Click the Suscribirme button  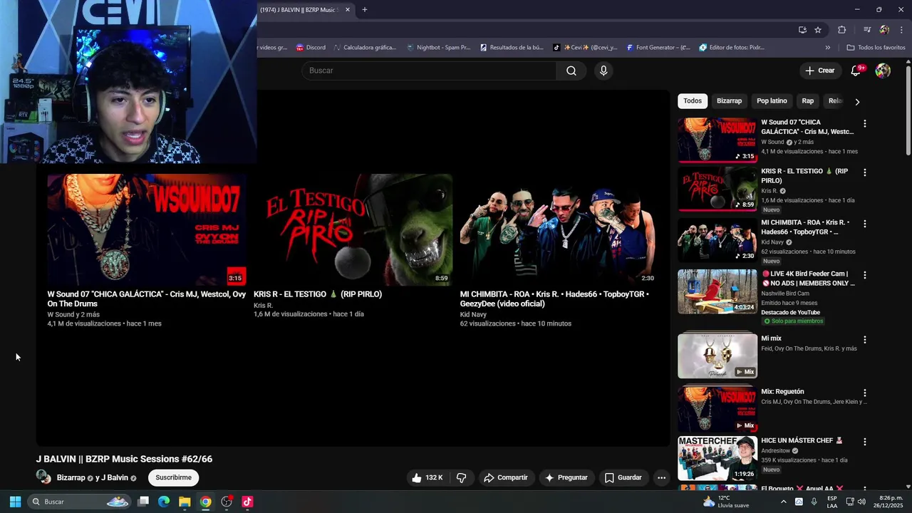(173, 477)
